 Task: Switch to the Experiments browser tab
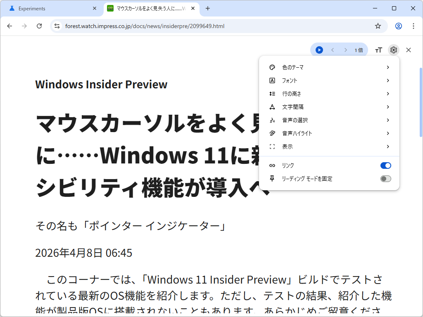click(x=45, y=8)
